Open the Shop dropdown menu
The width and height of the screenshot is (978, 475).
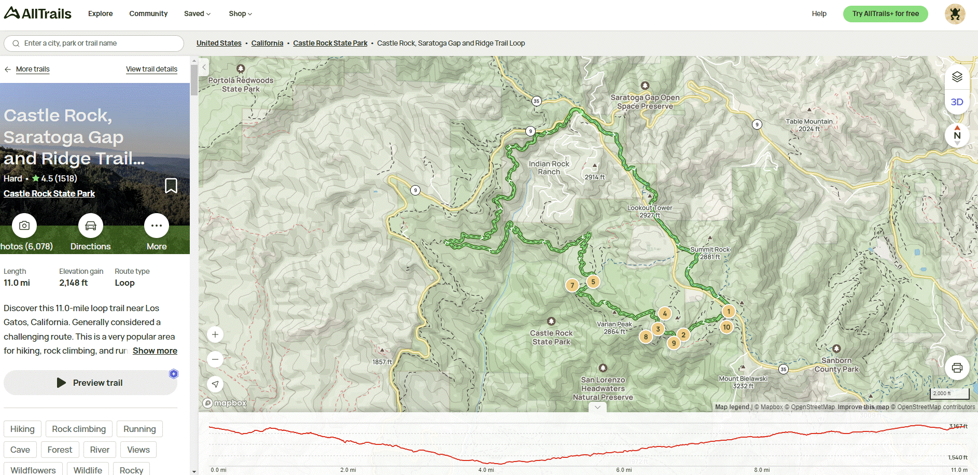click(x=240, y=13)
